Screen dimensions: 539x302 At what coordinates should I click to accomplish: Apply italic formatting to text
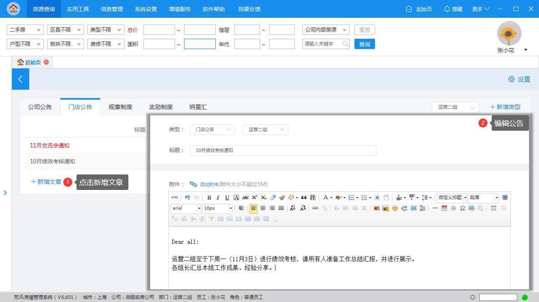(x=218, y=197)
